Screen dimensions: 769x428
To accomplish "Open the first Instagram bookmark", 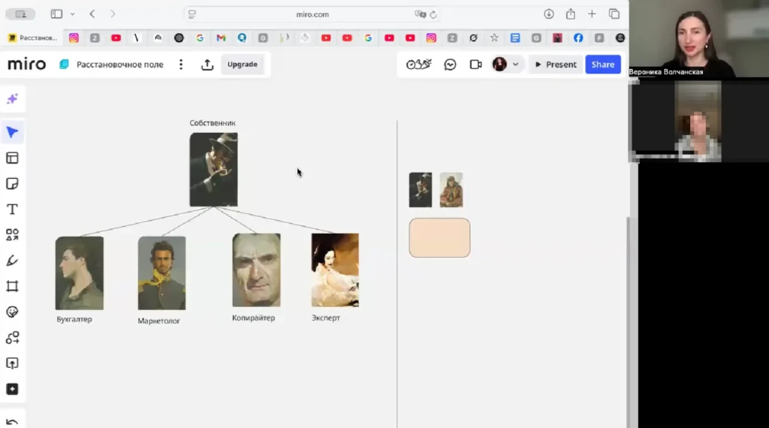I will point(74,38).
